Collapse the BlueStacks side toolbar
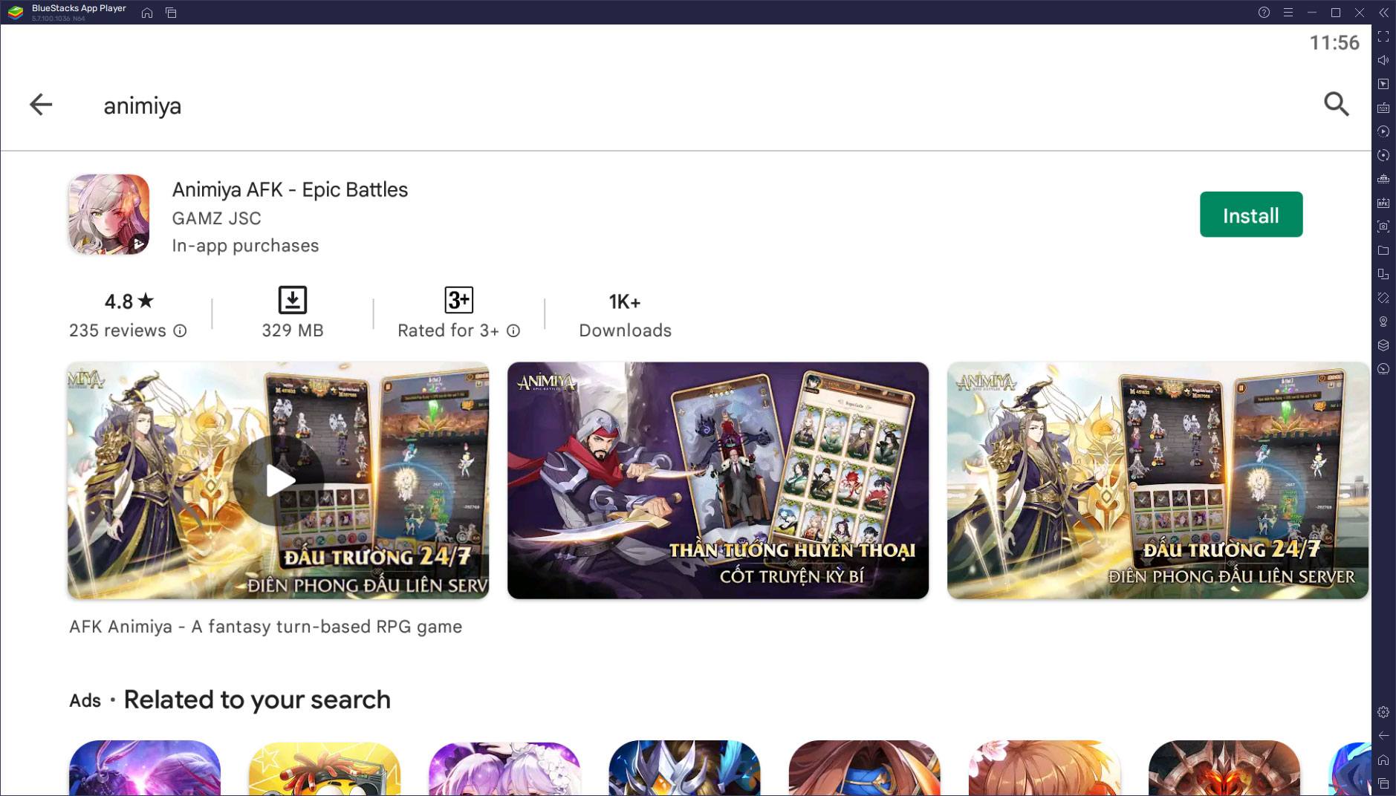The width and height of the screenshot is (1396, 796). [x=1383, y=13]
